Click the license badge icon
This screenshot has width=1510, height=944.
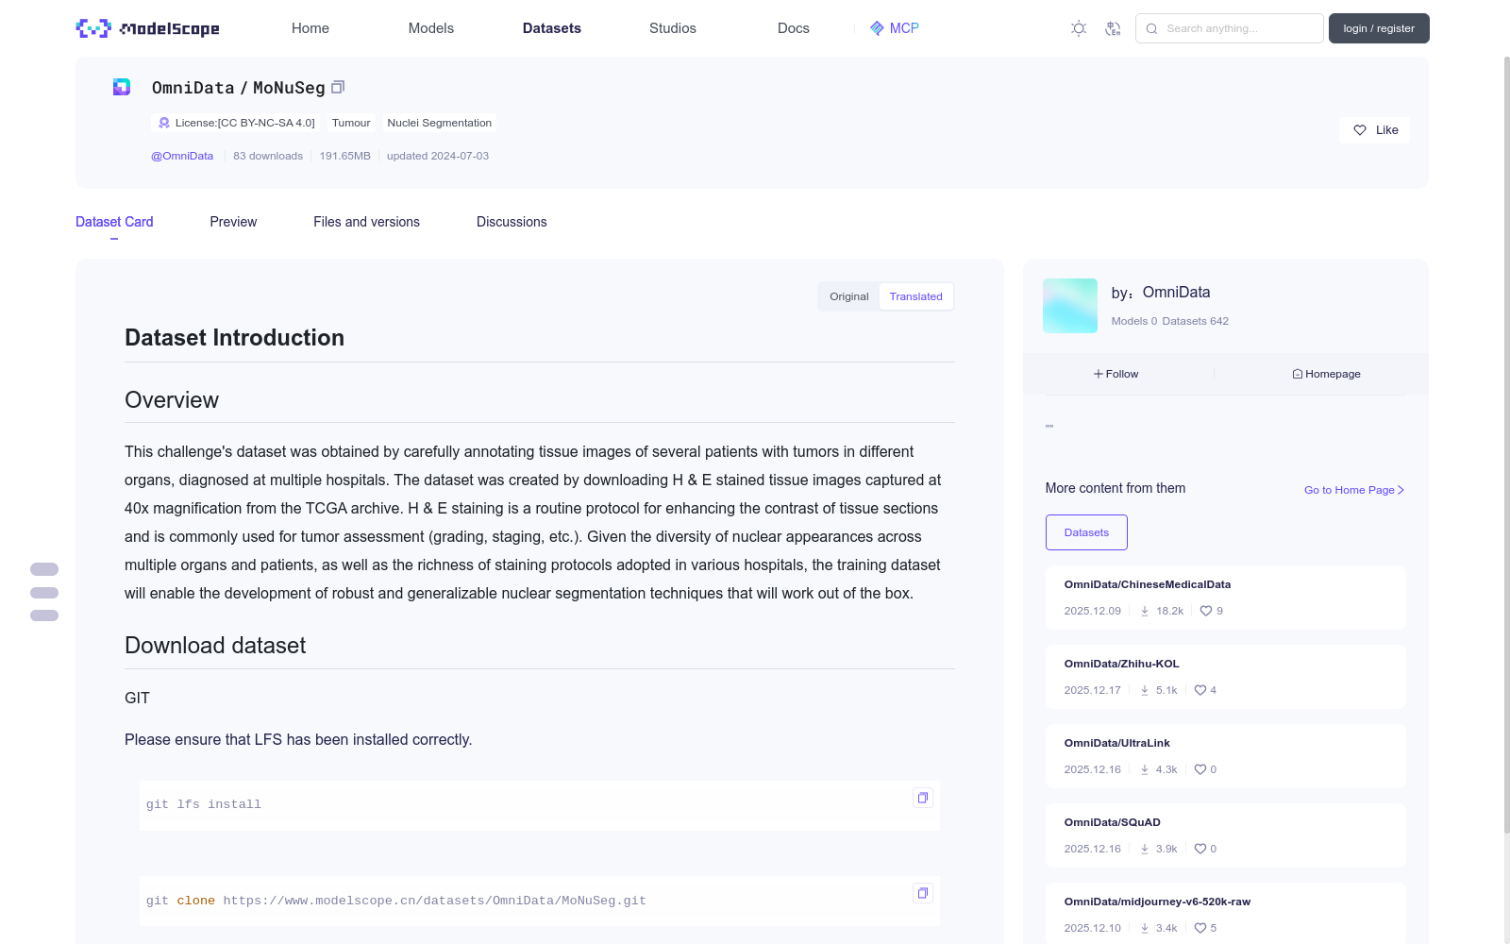[164, 123]
